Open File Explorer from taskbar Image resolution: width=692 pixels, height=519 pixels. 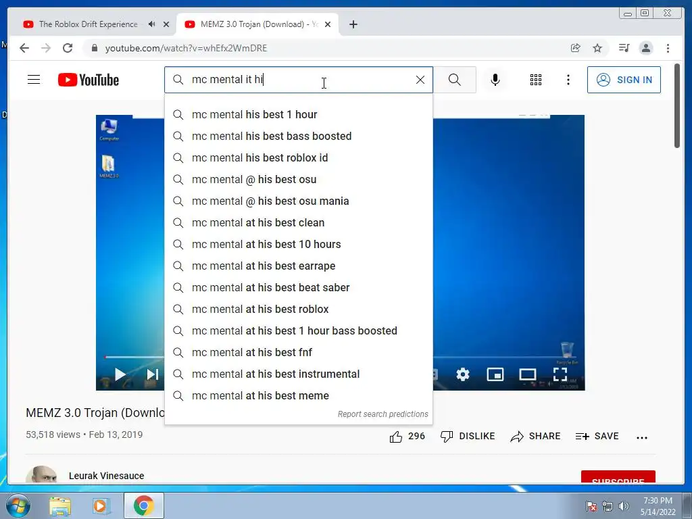[60, 506]
